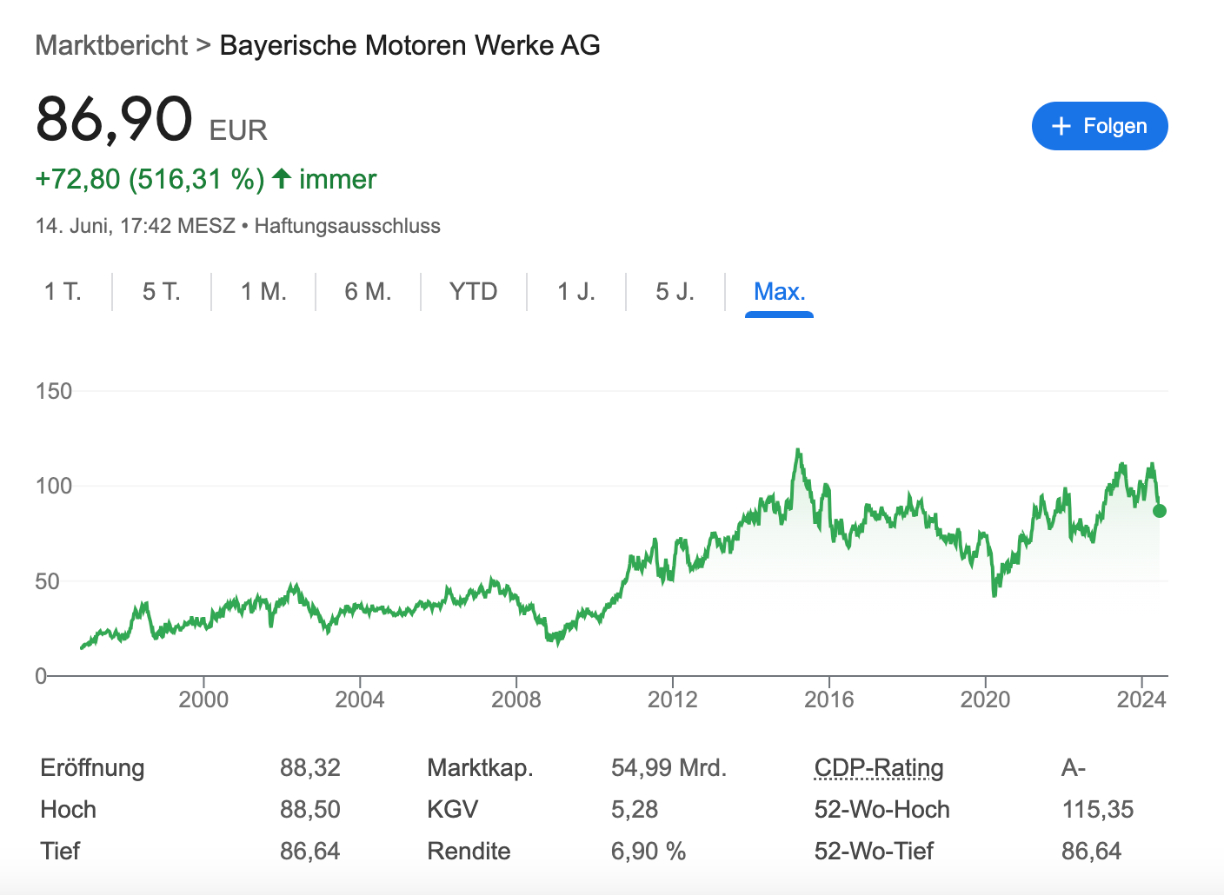Select the Max. range tab
Image resolution: width=1224 pixels, height=895 pixels.
(780, 292)
